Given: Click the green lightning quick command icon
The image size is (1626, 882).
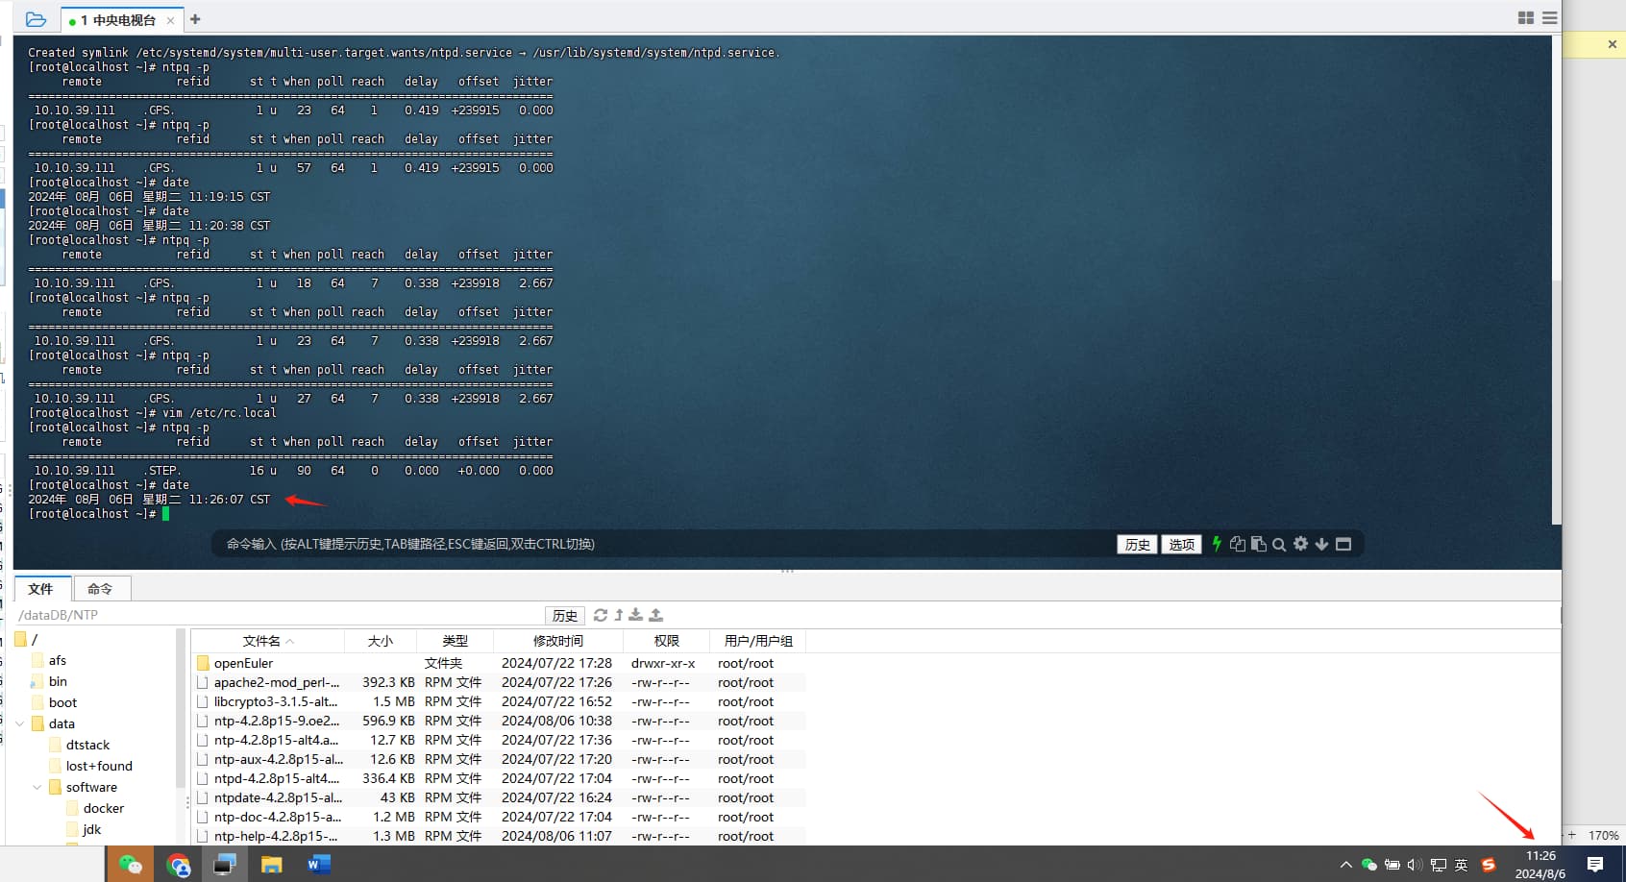Looking at the screenshot, I should coord(1217,544).
